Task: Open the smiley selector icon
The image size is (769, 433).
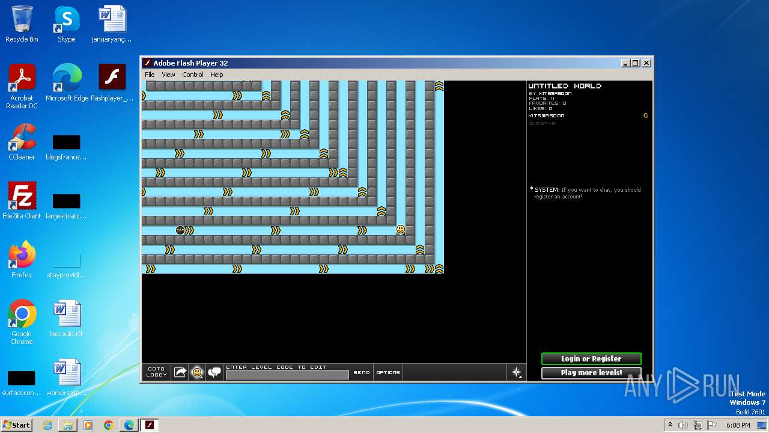Action: 197,372
